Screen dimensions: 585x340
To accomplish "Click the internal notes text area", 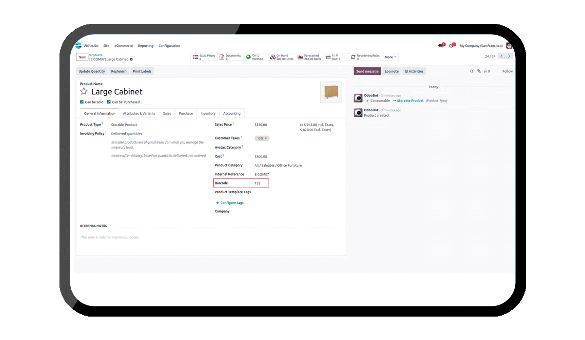I will coord(211,238).
